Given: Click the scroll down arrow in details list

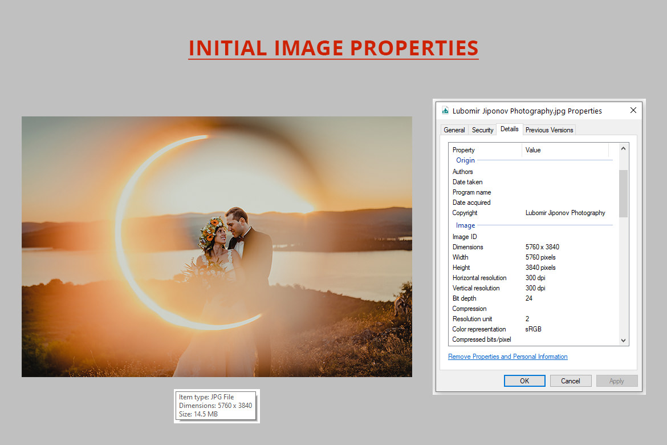Looking at the screenshot, I should pyautogui.click(x=623, y=340).
